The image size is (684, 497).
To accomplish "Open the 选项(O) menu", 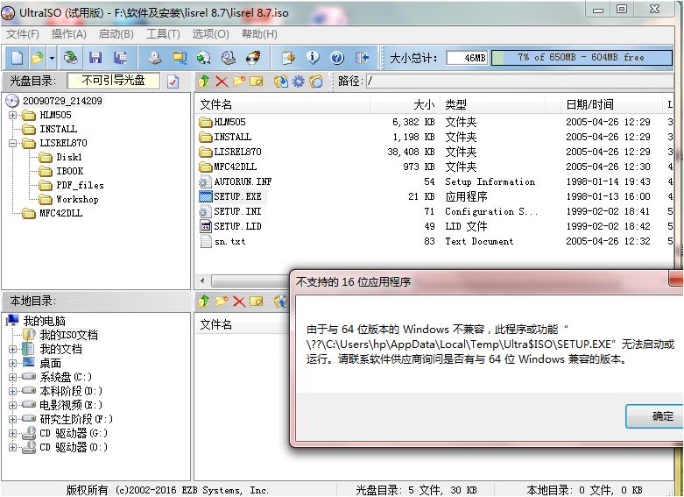I will click(211, 33).
